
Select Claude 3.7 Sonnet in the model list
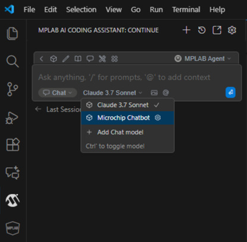(x=128, y=105)
